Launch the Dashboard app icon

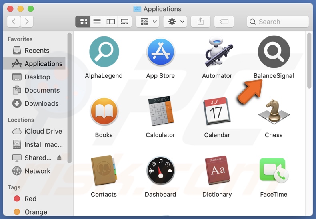click(161, 170)
